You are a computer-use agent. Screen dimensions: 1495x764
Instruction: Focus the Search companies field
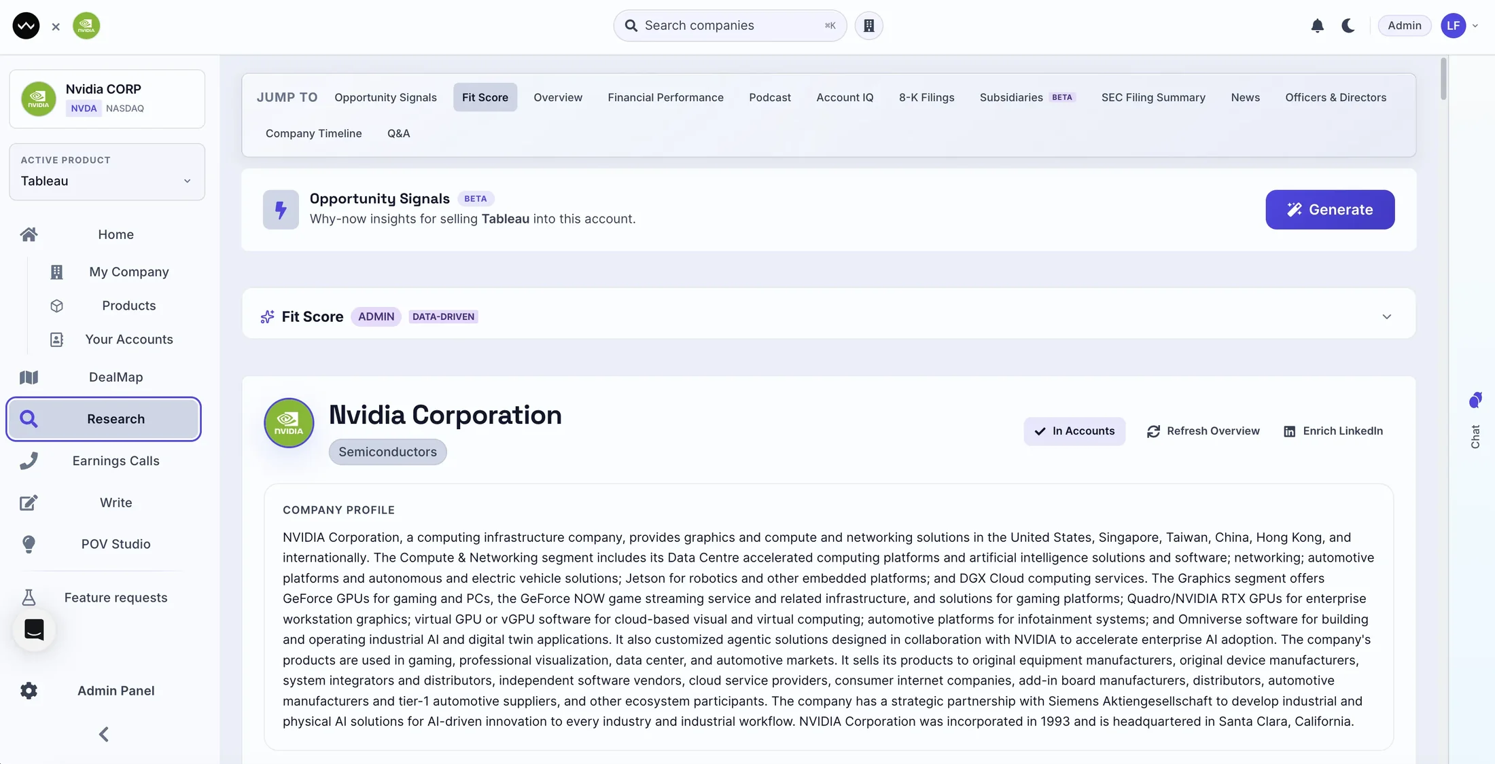[x=730, y=26]
